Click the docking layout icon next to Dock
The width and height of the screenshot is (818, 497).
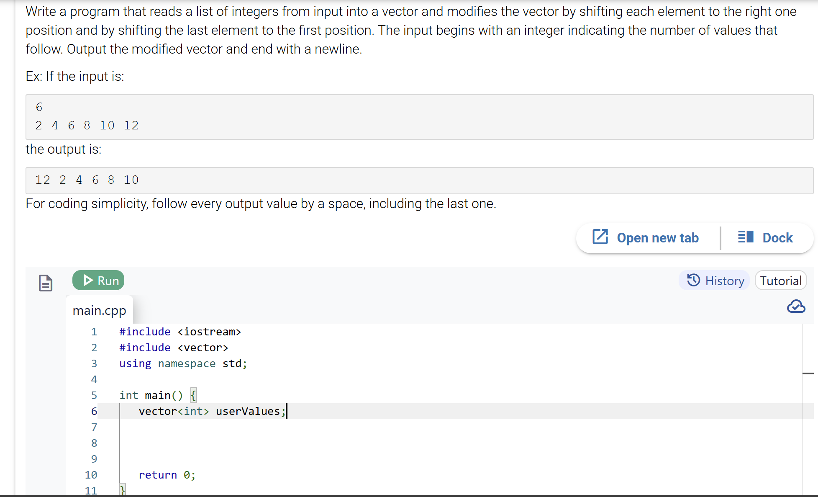(746, 237)
